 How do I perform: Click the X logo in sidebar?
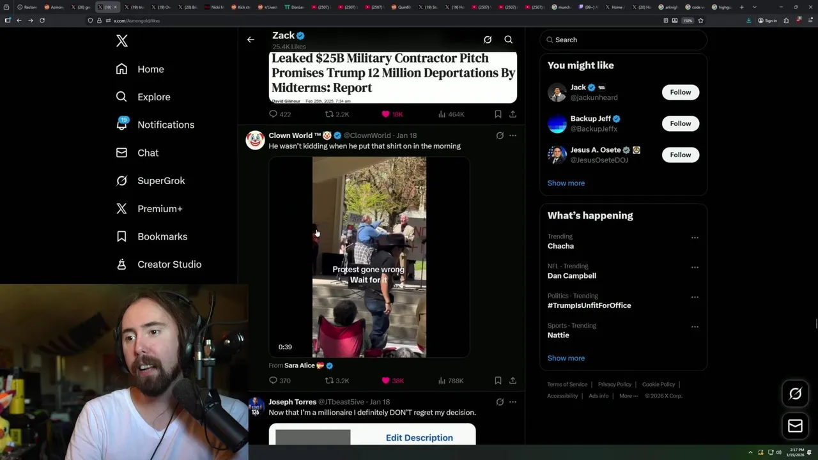coord(122,41)
